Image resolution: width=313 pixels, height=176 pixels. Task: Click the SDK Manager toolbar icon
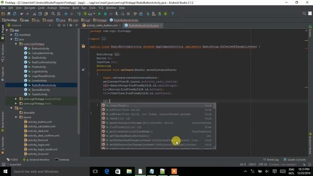tap(159, 14)
